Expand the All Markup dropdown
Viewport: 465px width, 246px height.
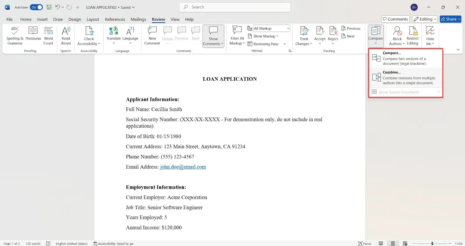(x=272, y=28)
